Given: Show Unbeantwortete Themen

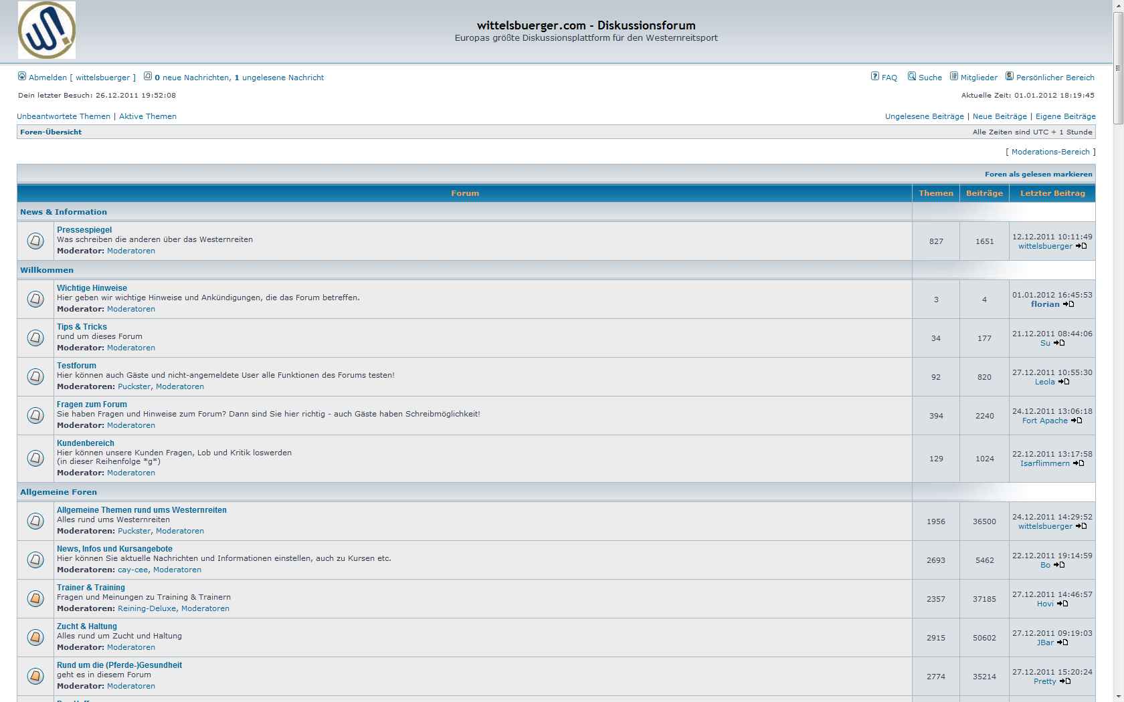Looking at the screenshot, I should tap(64, 116).
